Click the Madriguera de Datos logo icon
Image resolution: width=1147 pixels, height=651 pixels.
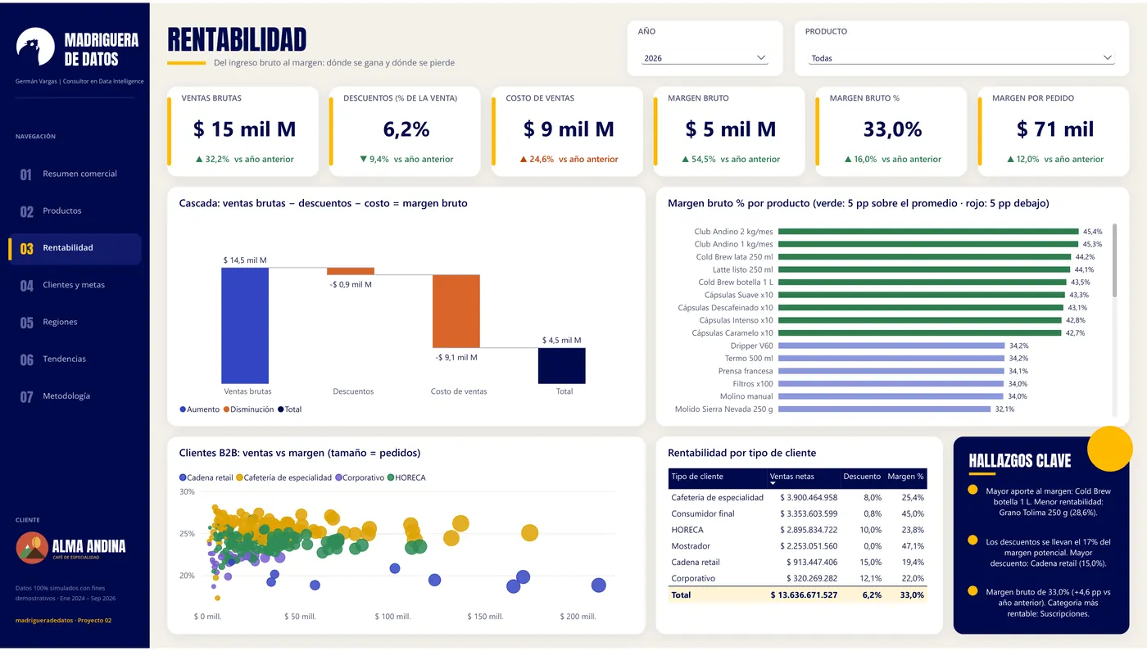[x=35, y=47]
